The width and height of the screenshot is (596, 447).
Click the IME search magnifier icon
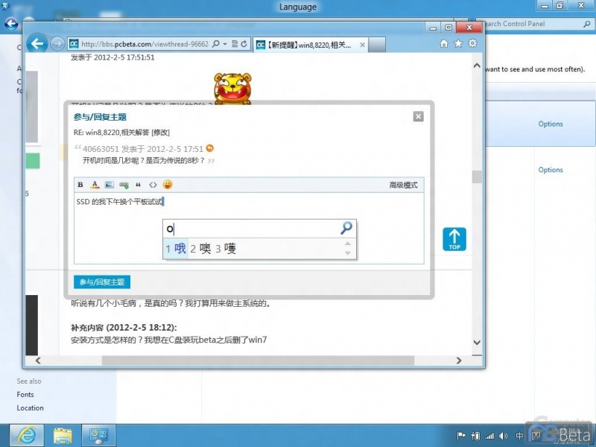346,228
